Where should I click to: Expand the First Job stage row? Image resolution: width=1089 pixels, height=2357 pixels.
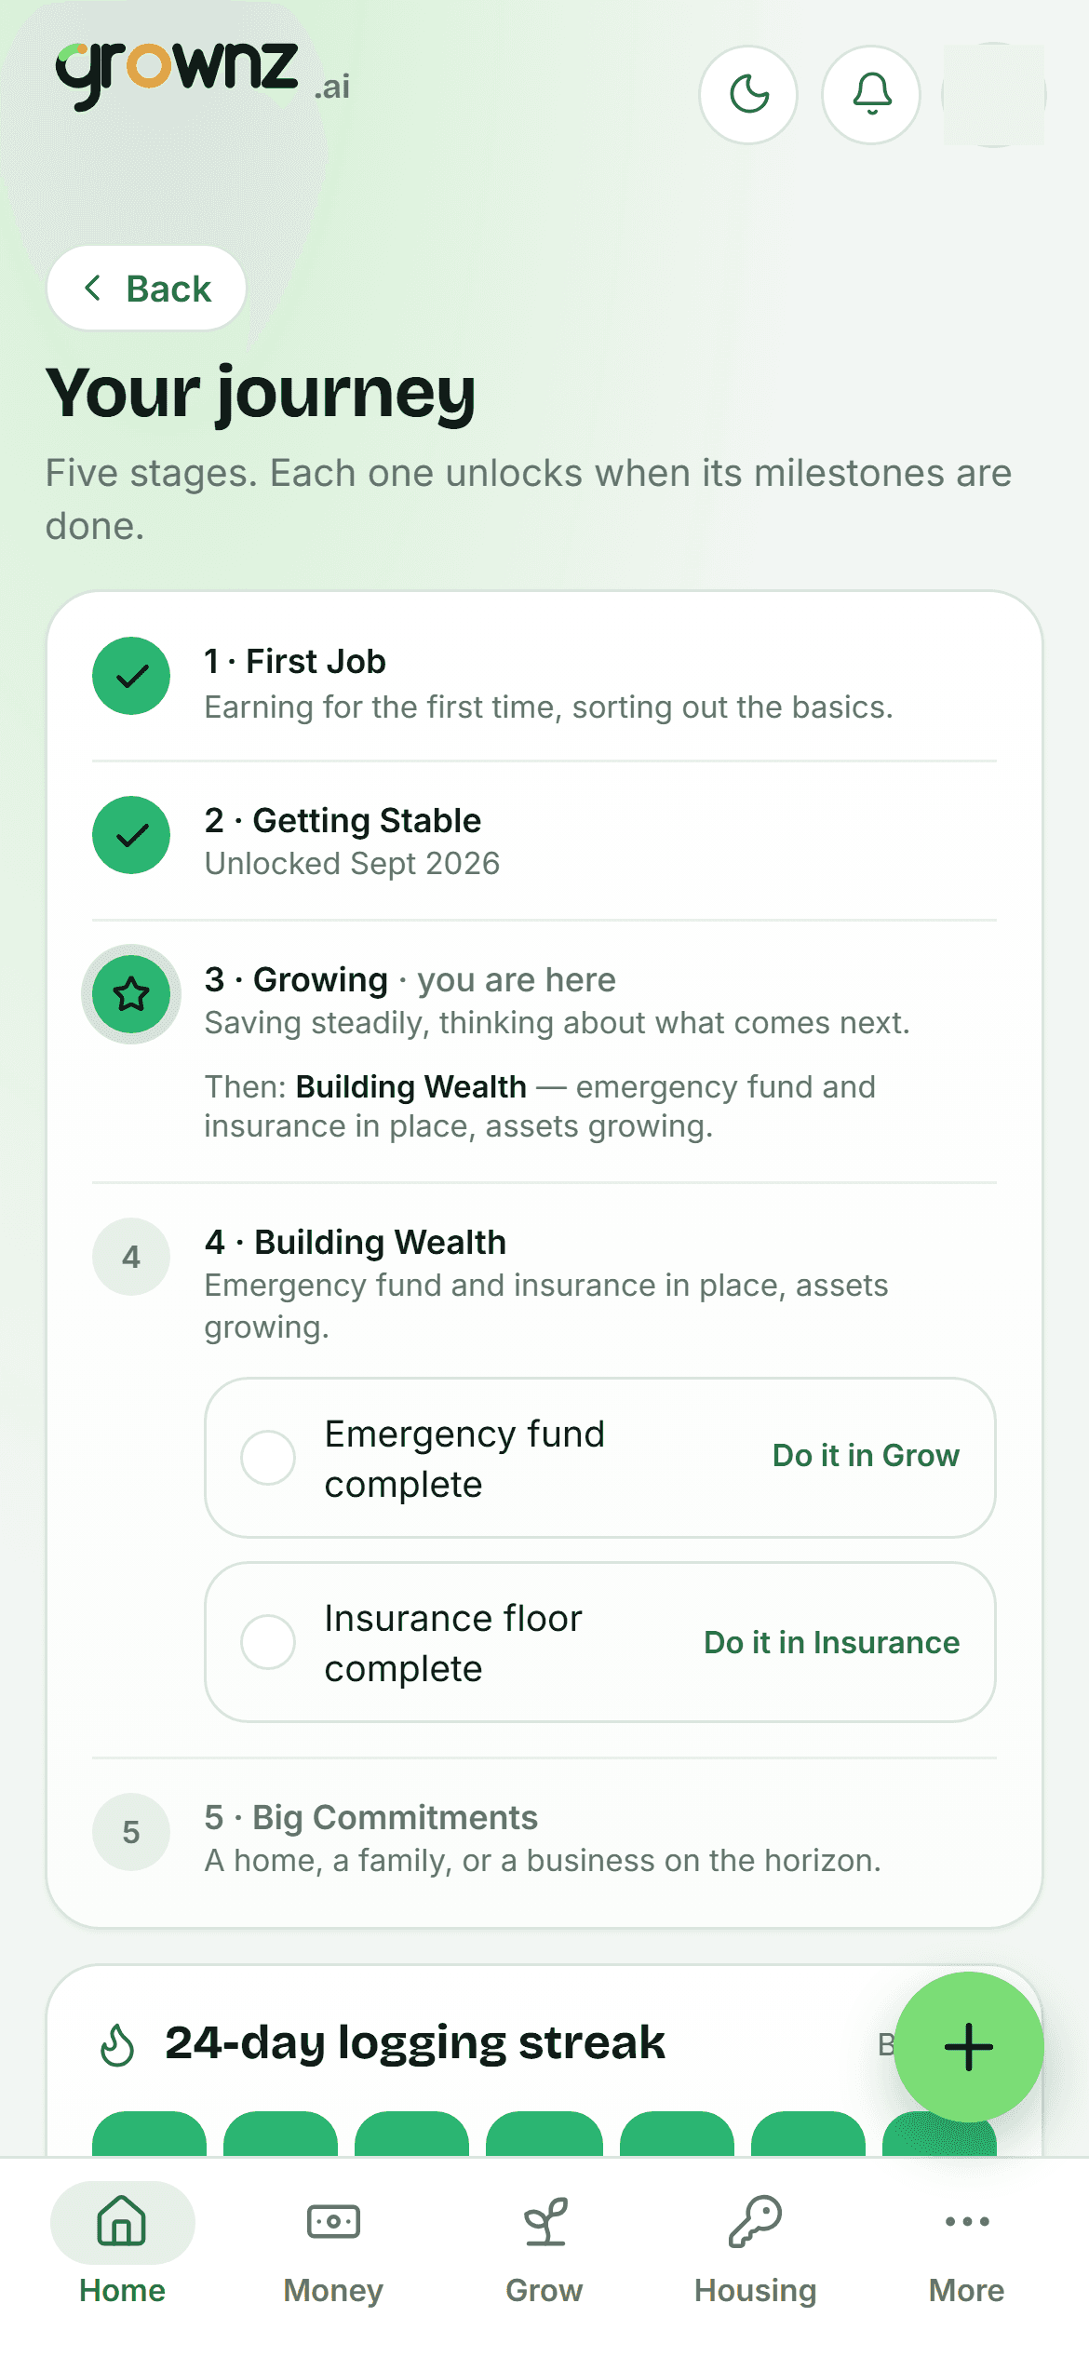544,683
